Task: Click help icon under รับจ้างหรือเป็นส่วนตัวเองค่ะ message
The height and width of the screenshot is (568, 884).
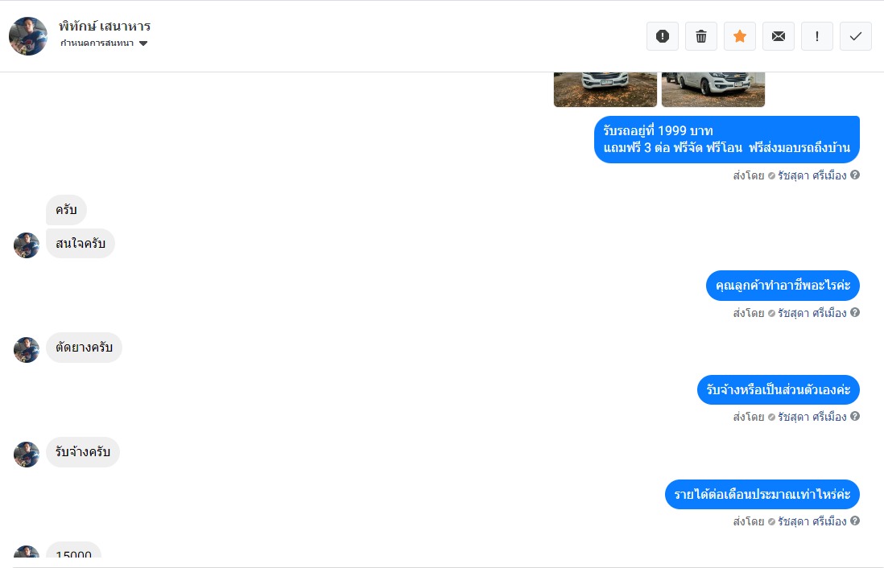Action: click(x=855, y=416)
